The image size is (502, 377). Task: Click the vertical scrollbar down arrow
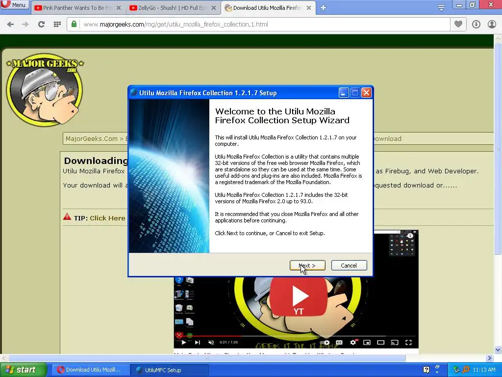498,350
